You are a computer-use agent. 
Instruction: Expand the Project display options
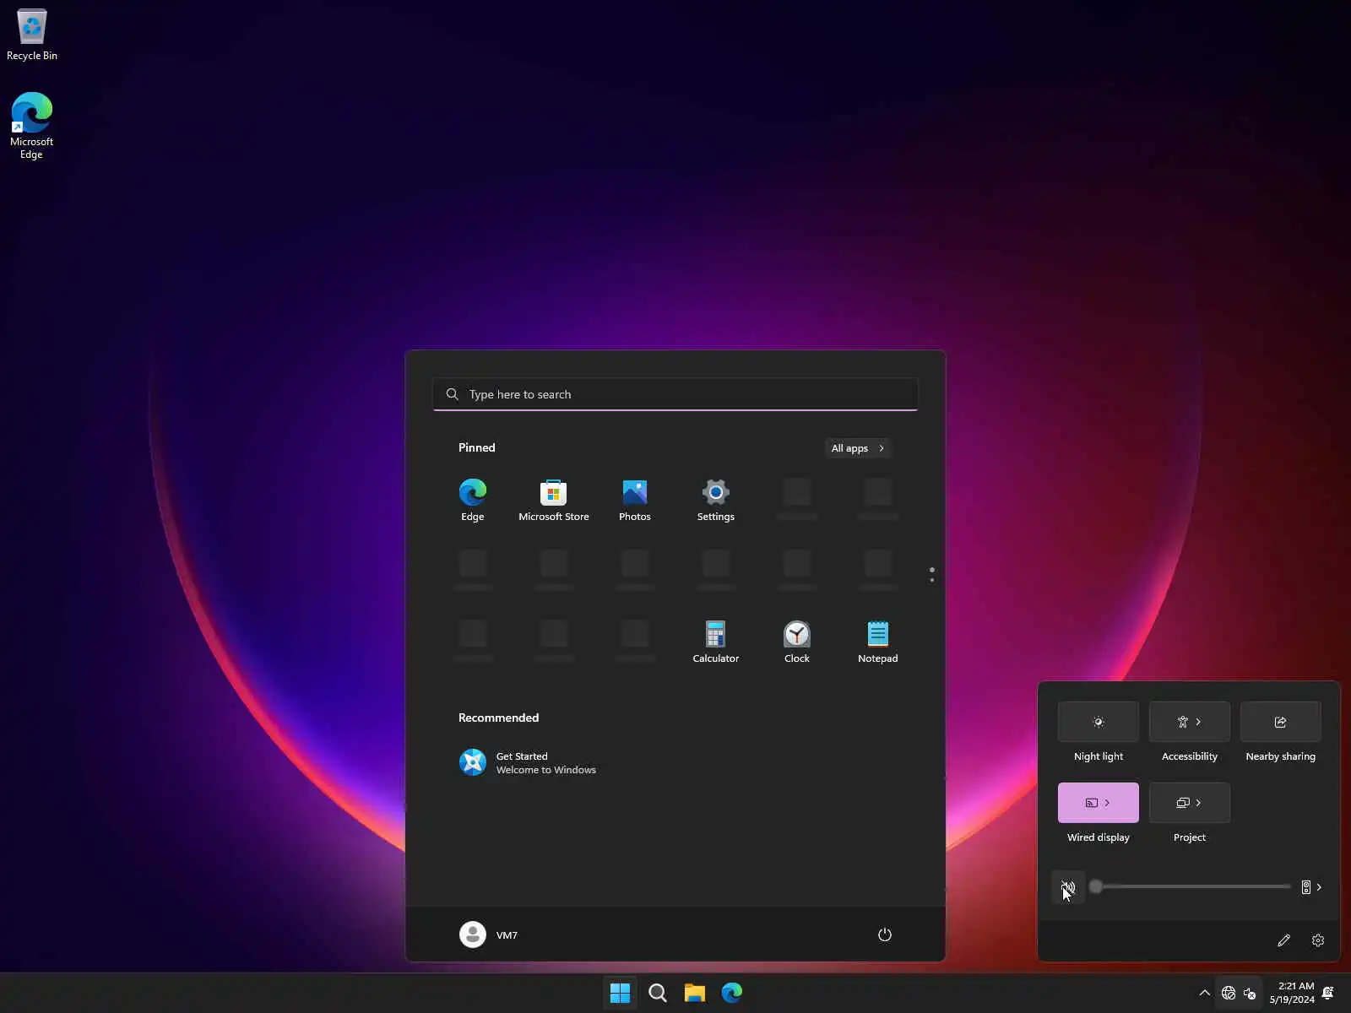tap(1190, 803)
